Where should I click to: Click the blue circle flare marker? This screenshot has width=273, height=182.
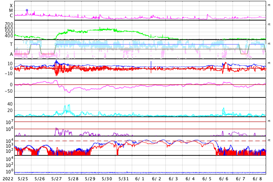coord(27,10)
